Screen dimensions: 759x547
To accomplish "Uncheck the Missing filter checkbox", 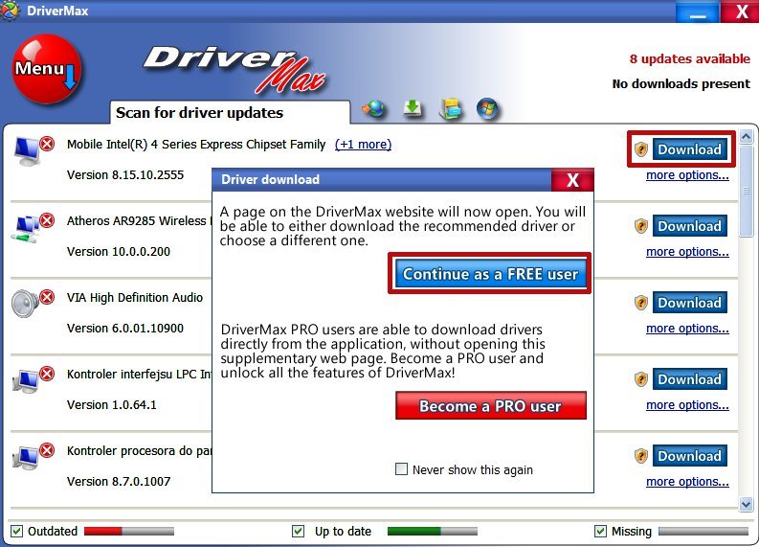I will coord(600,531).
